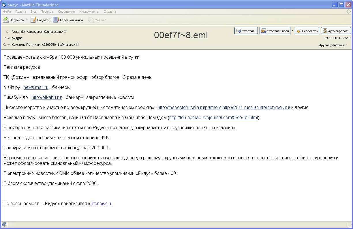This screenshot has width=353, height=229.
Task: Open the Адресная книга address book icon
Action: 56,20
